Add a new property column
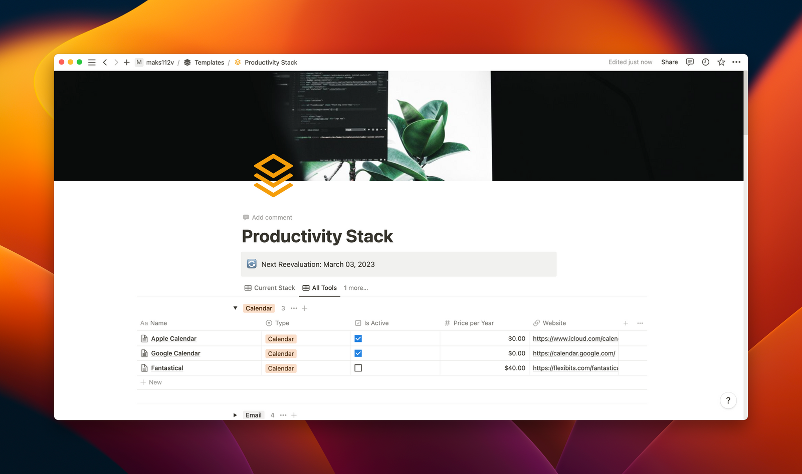 (626, 323)
